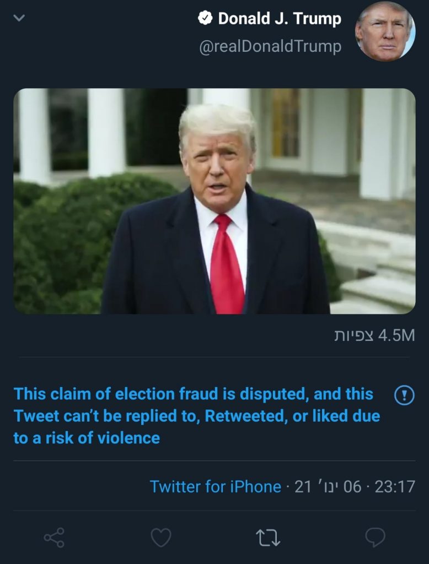Play the embedded video in the tweet
This screenshot has width=429, height=564.
(214, 201)
